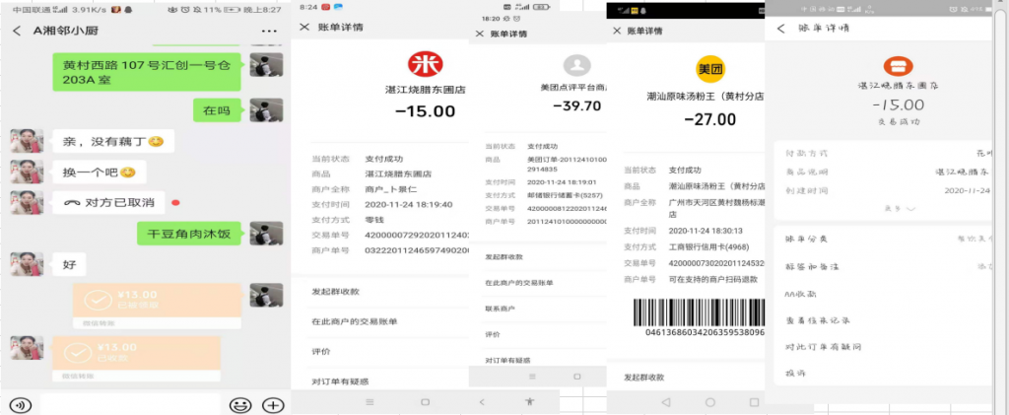Expand 更多 on the Alipay bill
Viewport: 1009px width, 415px height.
899,208
